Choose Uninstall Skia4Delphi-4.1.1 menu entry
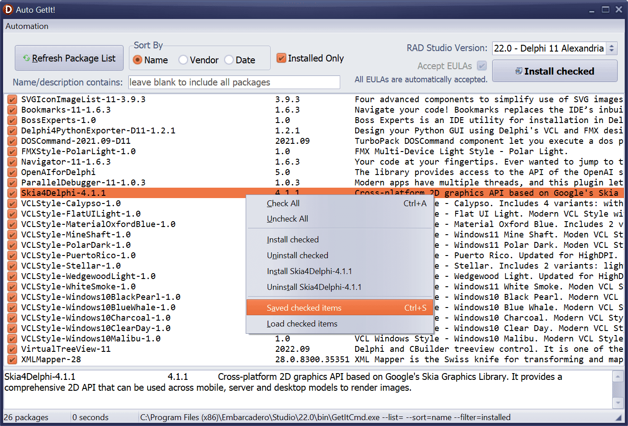 pos(340,287)
